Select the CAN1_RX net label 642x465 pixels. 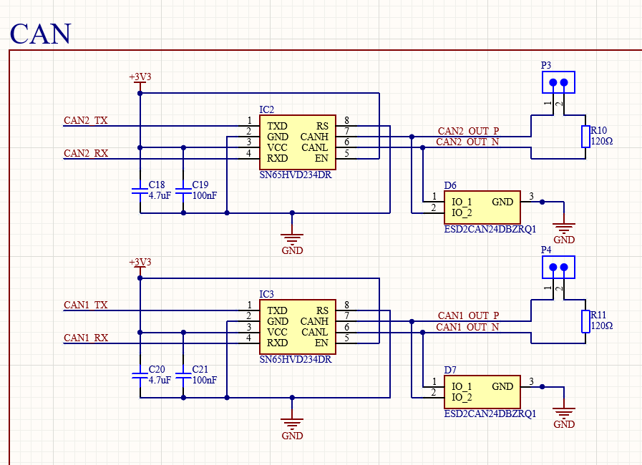click(86, 338)
